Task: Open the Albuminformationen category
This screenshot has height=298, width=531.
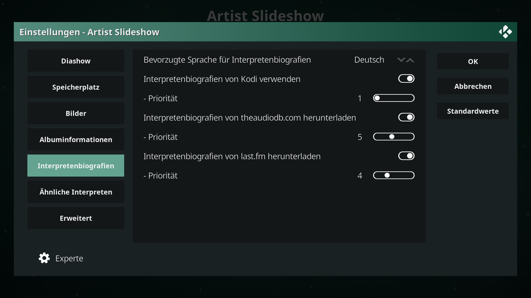Action: 76,140
